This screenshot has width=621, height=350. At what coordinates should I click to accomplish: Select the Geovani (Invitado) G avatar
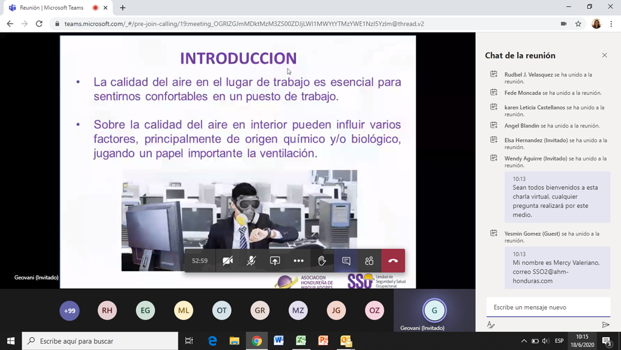click(434, 310)
